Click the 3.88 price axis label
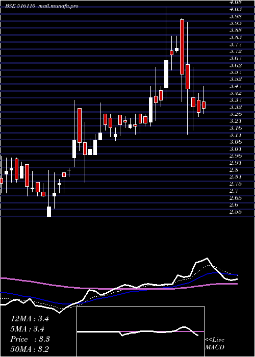Image resolution: width=255 pixels, height=357 pixels. point(236,30)
